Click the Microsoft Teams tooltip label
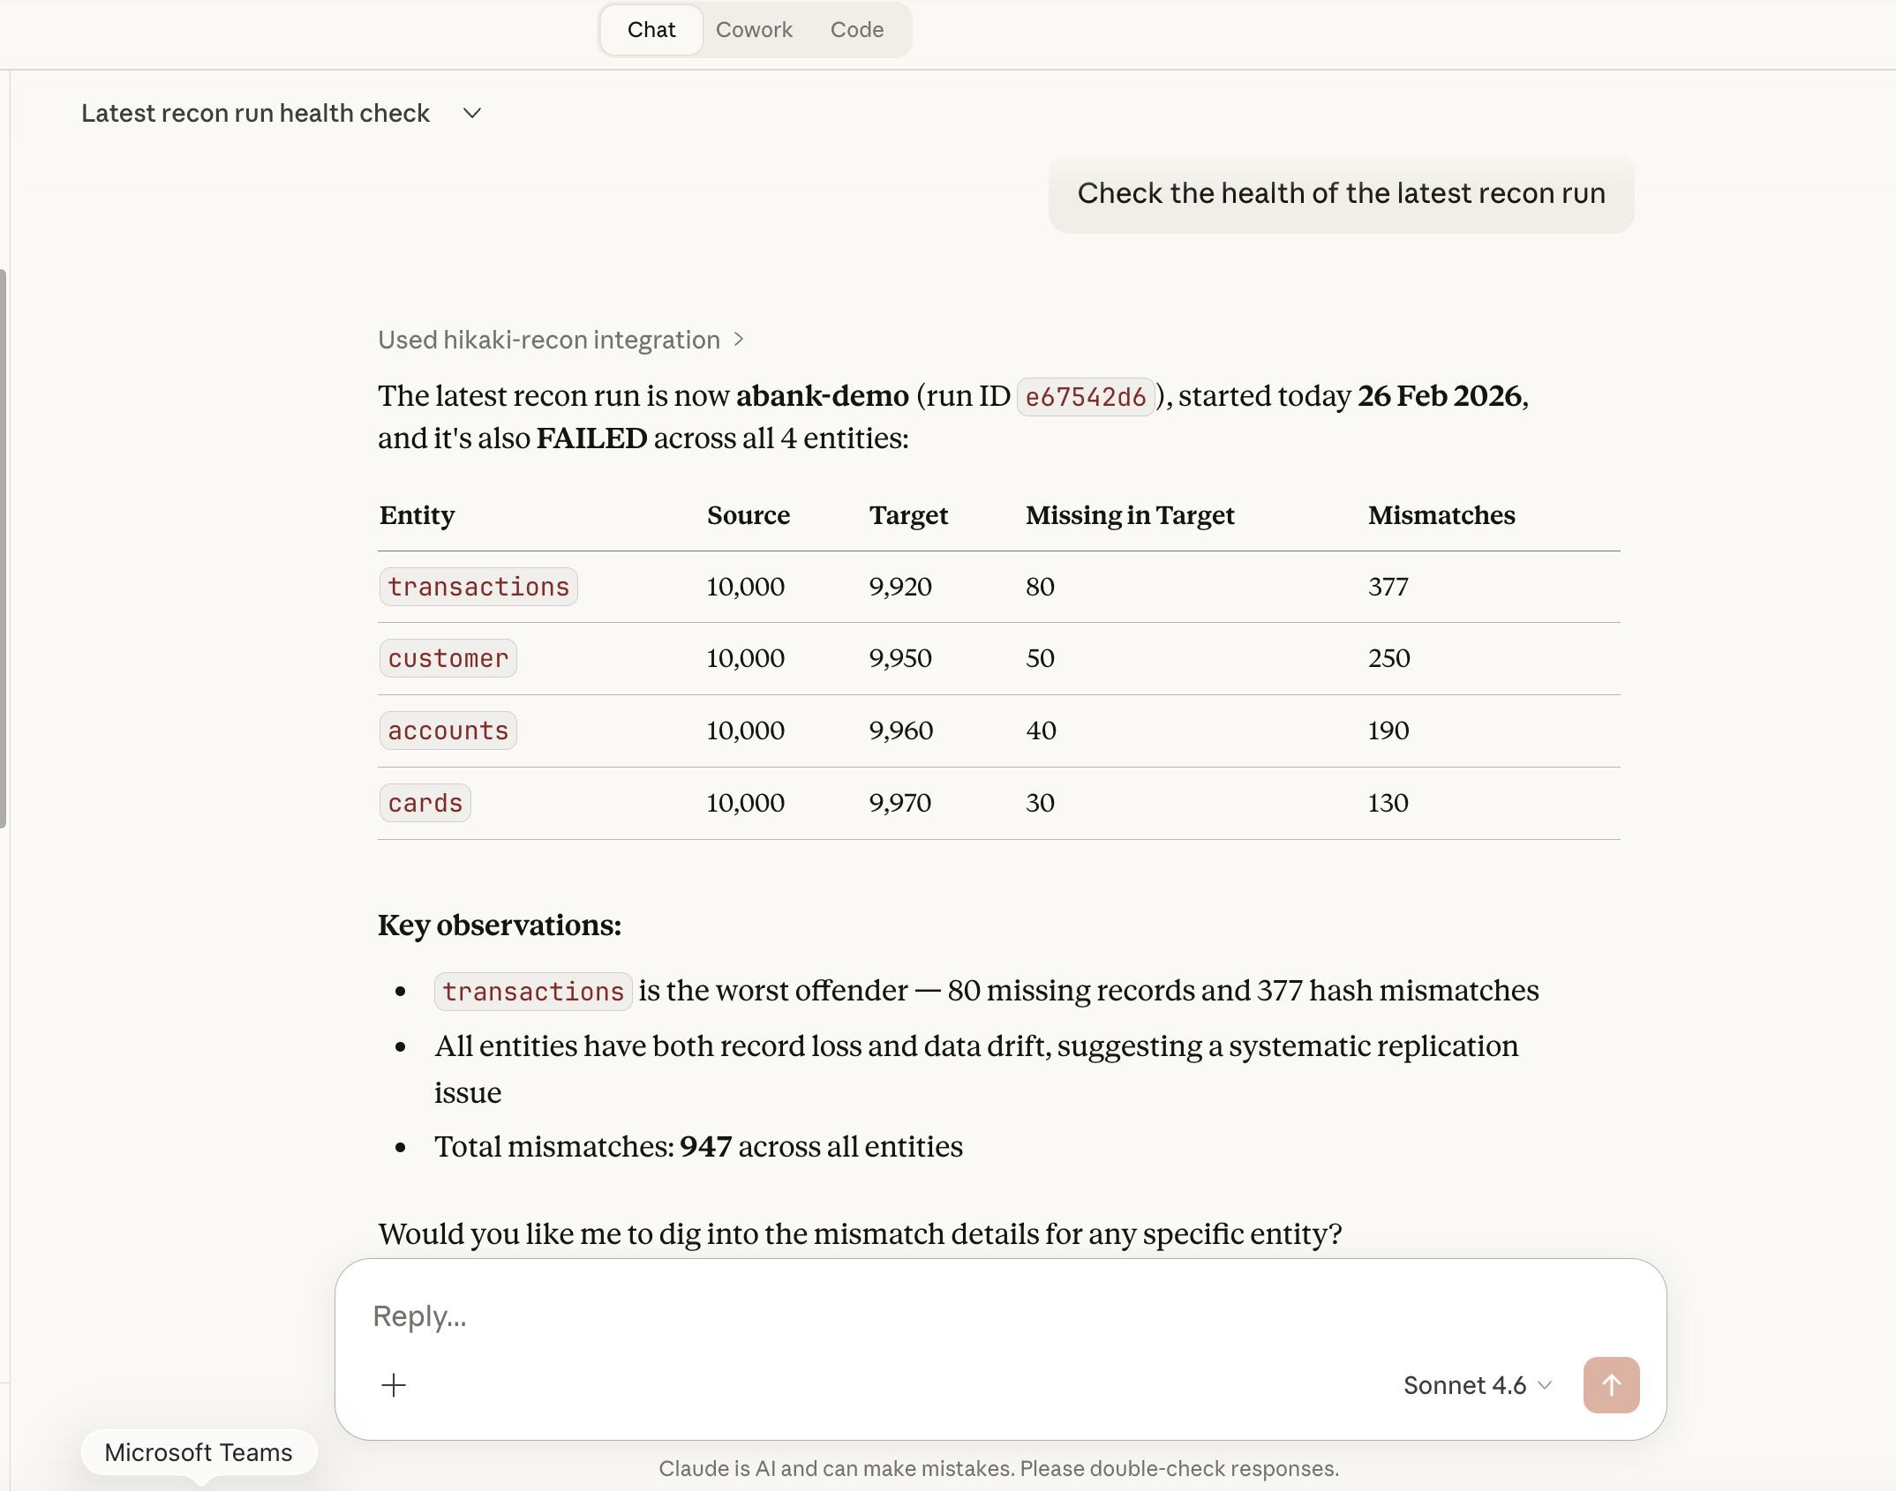The height and width of the screenshot is (1491, 1896). [199, 1452]
